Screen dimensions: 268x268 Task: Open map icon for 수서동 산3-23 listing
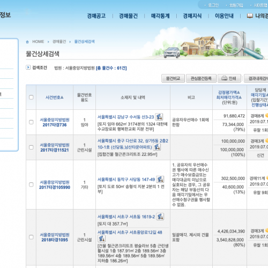coord(159,117)
